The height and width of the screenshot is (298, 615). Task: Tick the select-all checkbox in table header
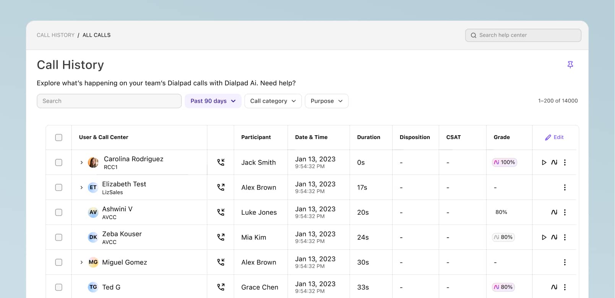[58, 138]
